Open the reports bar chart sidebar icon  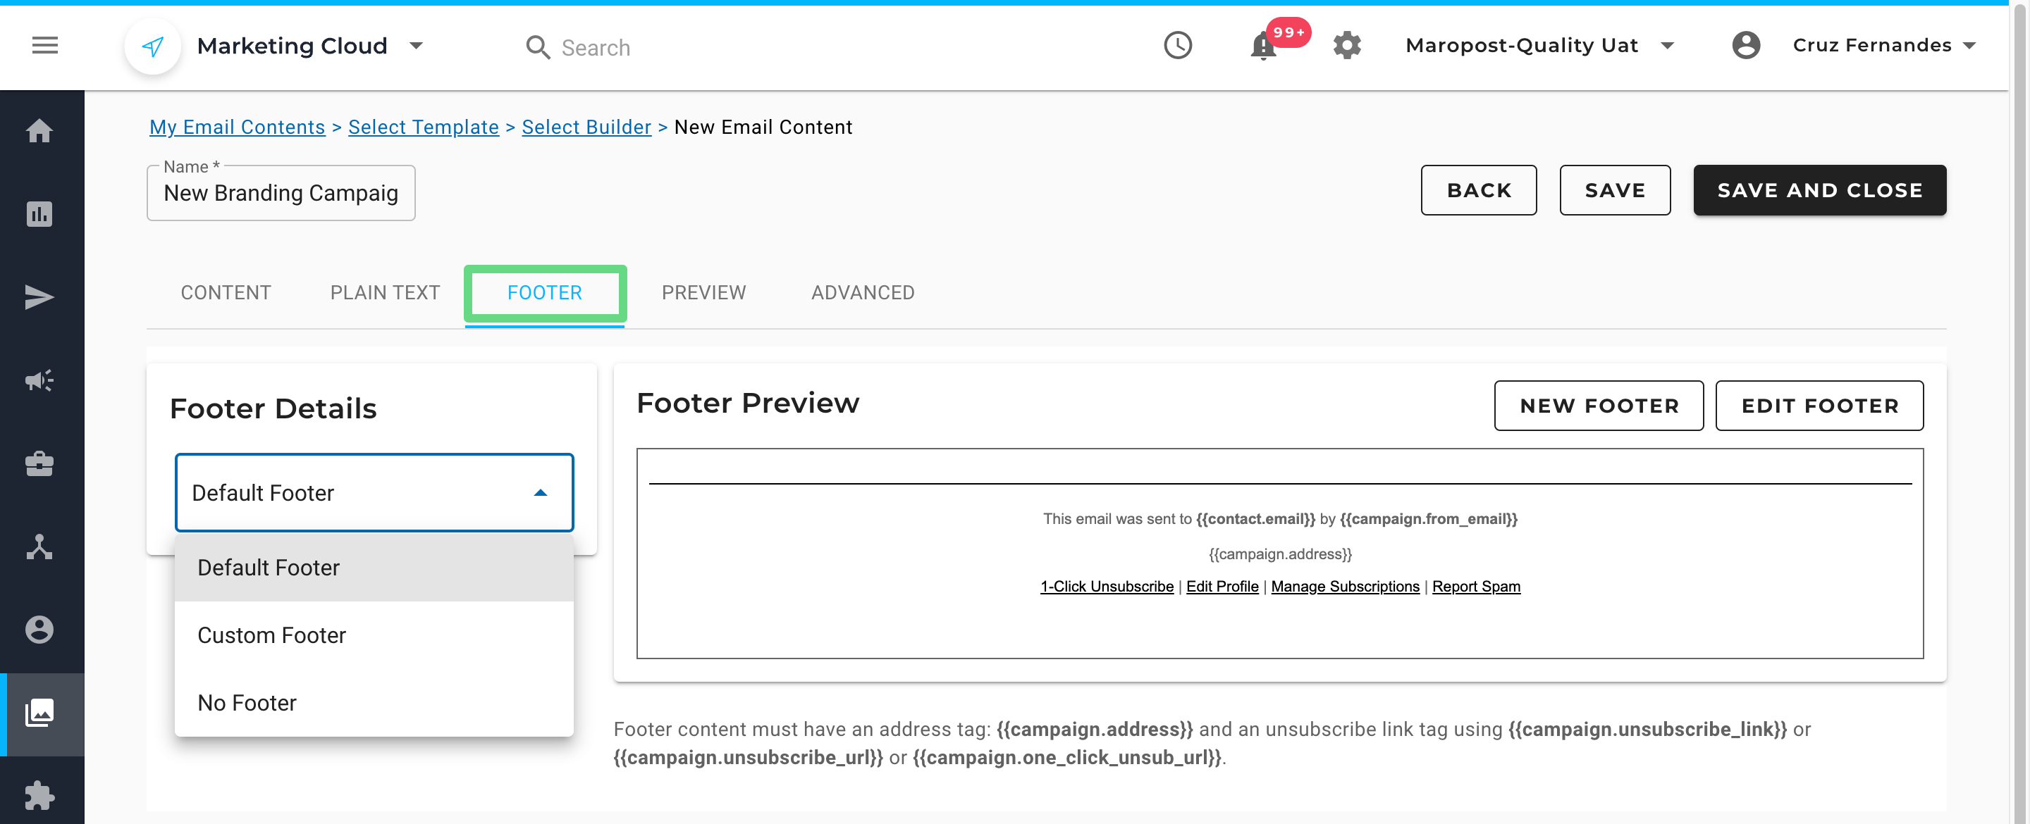coord(39,214)
